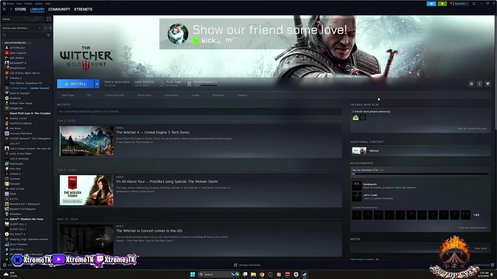The image size is (497, 279).
Task: Open Witcher 3 Guides
Action: pos(195,95)
